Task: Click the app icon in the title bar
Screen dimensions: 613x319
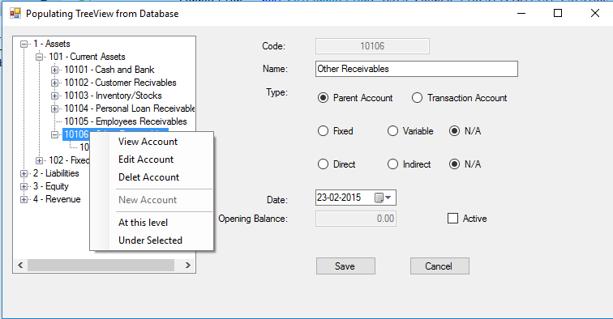Action: coord(15,14)
